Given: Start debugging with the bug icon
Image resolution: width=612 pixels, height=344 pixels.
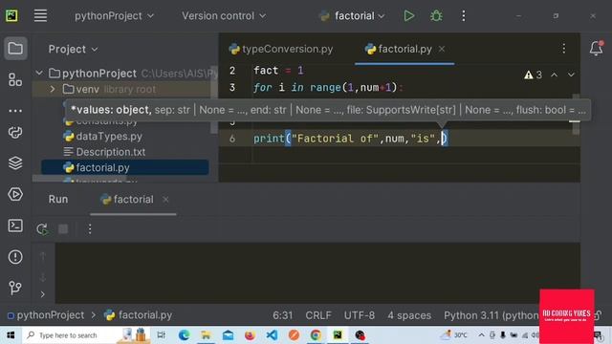Looking at the screenshot, I should pos(436,16).
